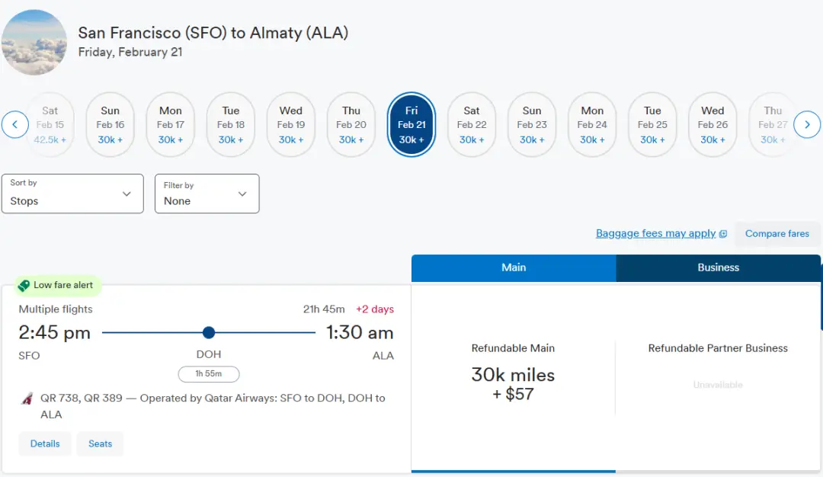Switch to the Business fare tab
Screen dimensions: 823x477
coord(718,267)
